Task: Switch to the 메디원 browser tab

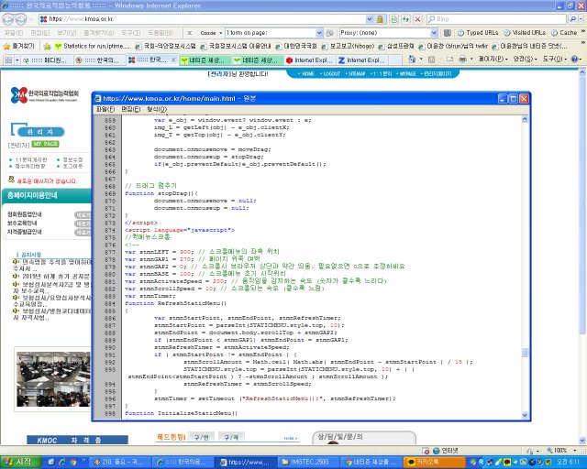Action: pos(46,60)
